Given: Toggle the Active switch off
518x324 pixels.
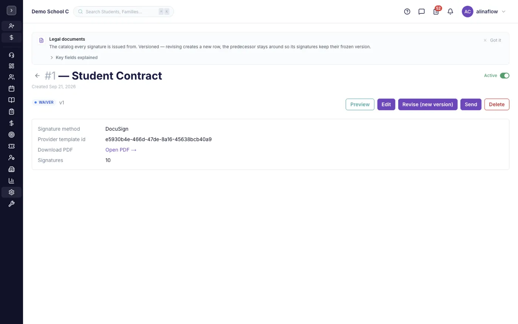Looking at the screenshot, I should (x=505, y=76).
